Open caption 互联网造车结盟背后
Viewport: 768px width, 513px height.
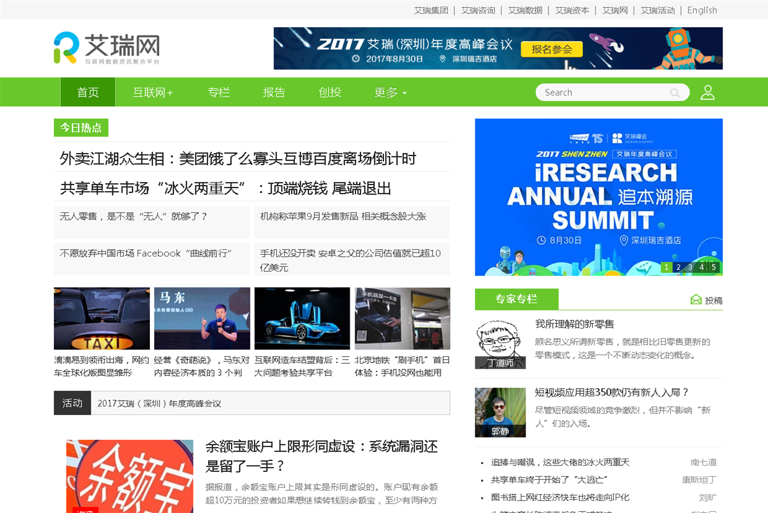[302, 366]
